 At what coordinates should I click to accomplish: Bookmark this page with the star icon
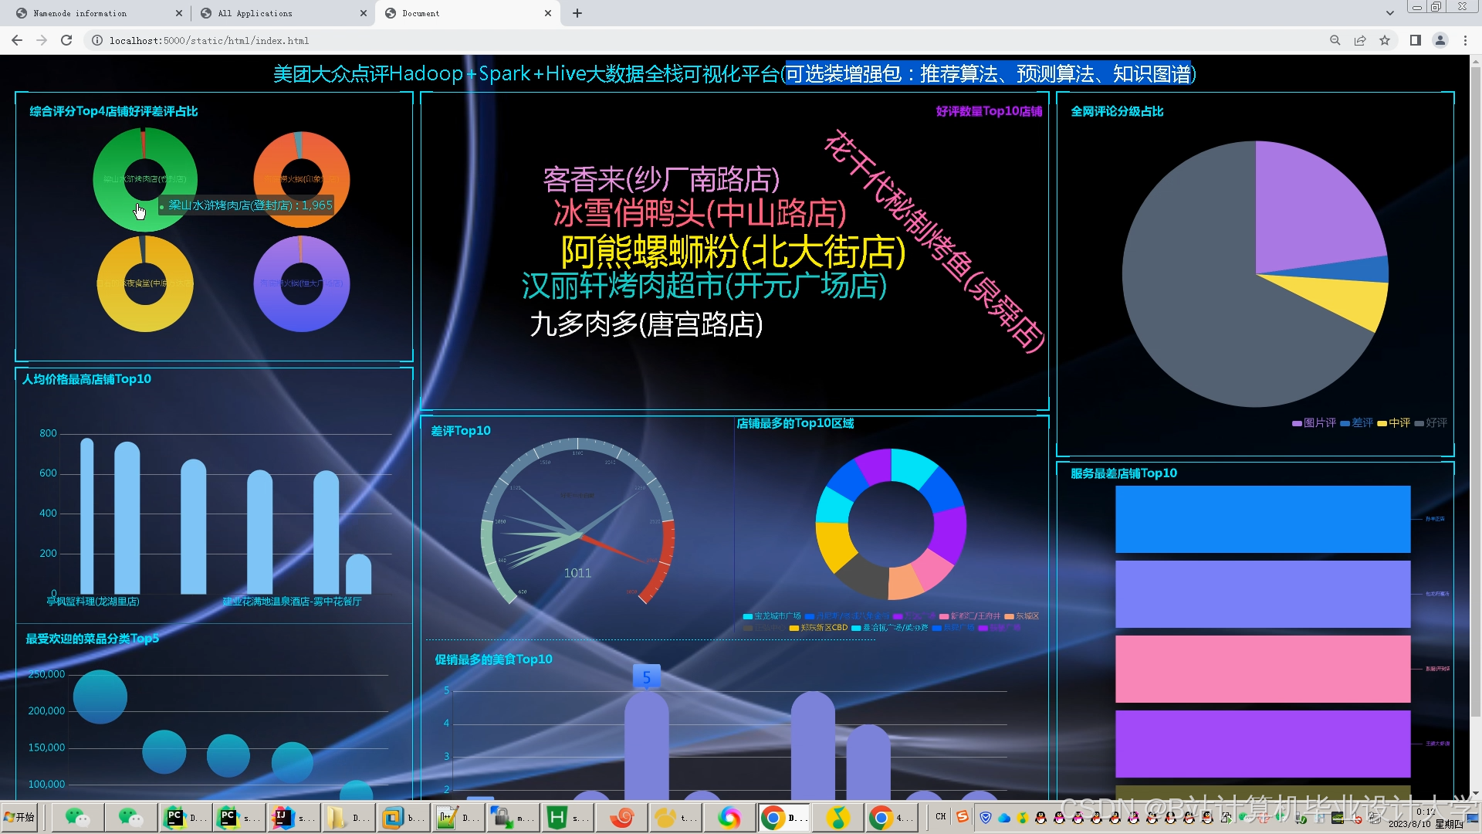point(1385,40)
